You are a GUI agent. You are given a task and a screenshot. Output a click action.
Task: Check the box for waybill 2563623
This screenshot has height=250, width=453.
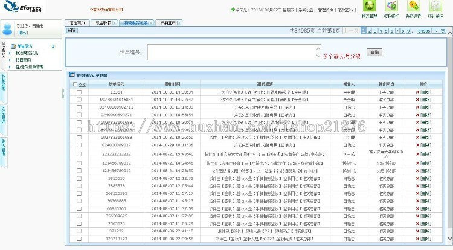79,223
